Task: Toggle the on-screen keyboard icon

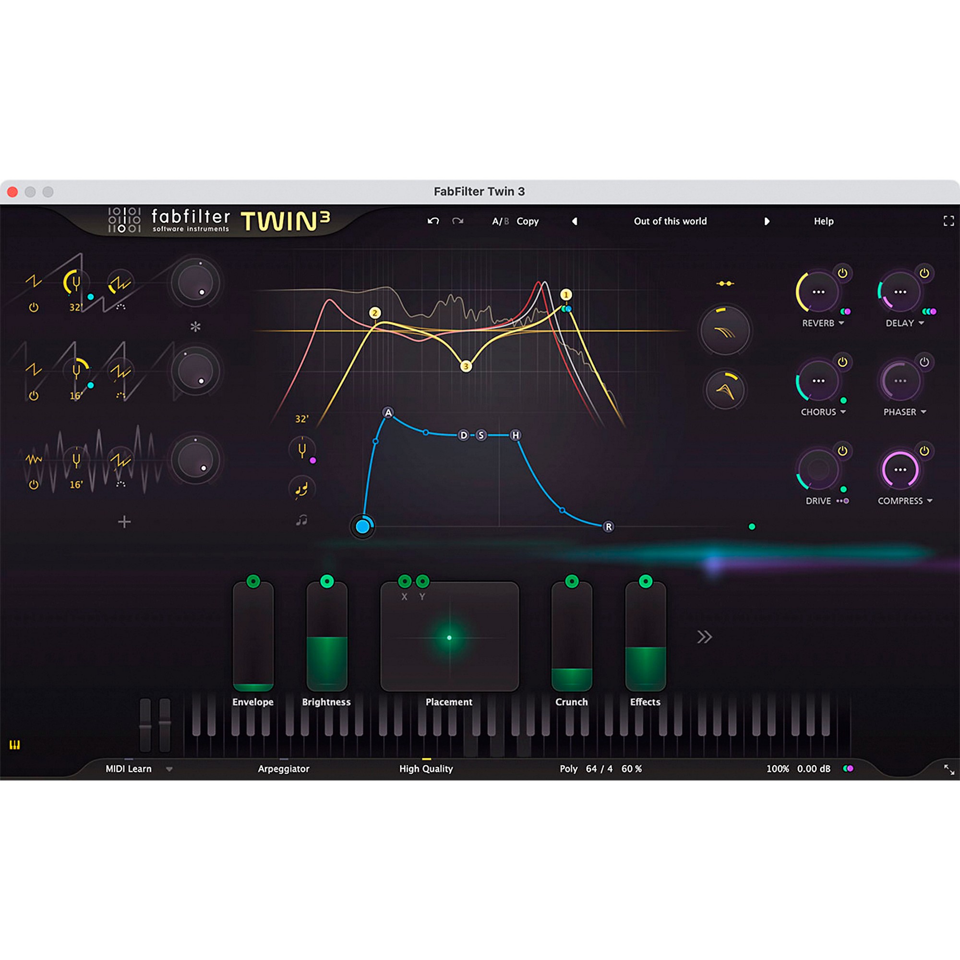Action: coord(15,744)
